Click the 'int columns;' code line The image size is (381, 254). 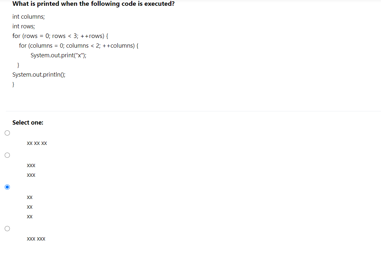click(28, 16)
